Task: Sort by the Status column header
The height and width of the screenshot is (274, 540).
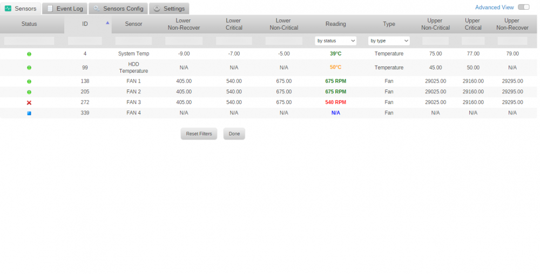Action: point(29,24)
